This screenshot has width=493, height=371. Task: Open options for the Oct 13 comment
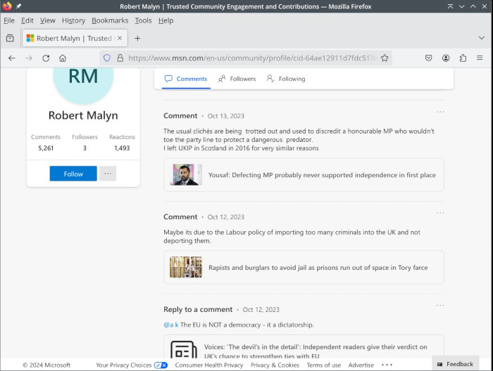pos(440,112)
